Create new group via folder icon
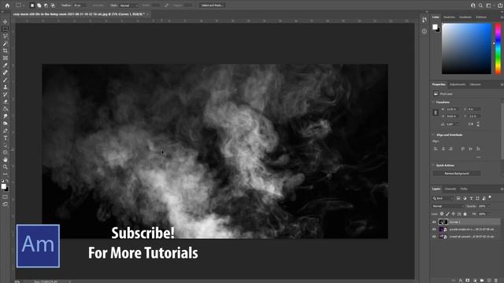The height and width of the screenshot is (283, 504). [482, 281]
